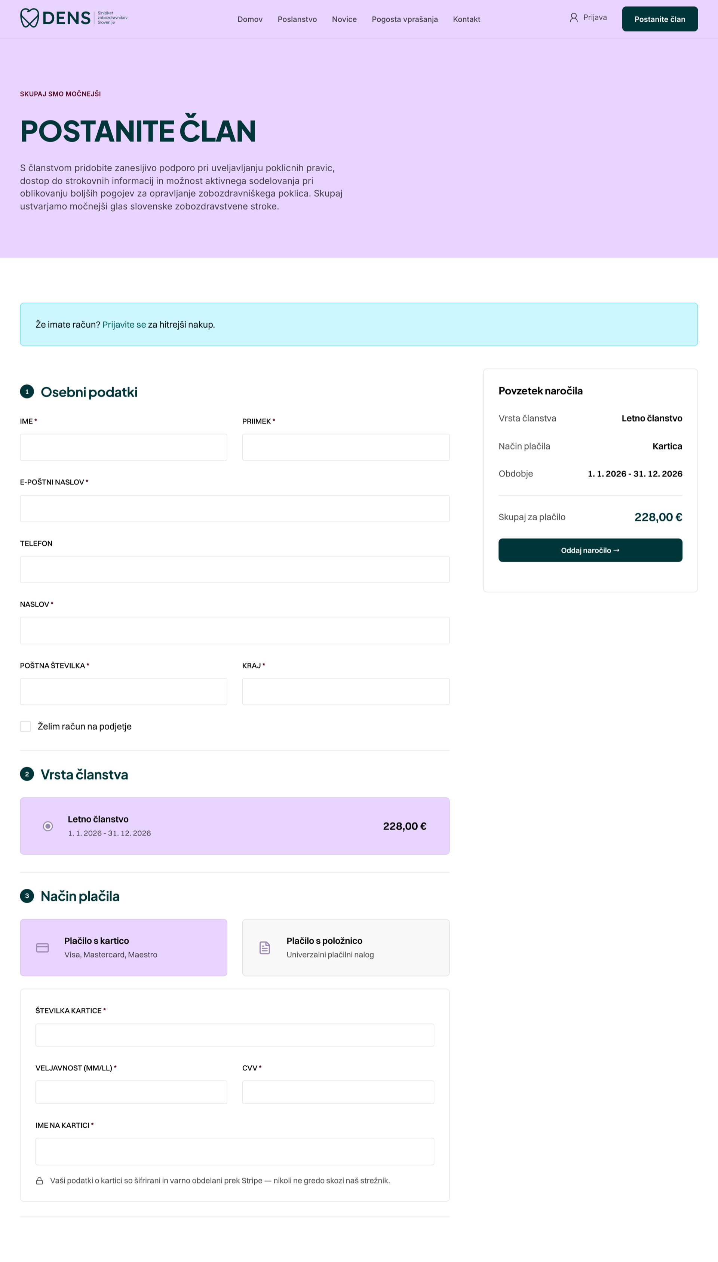Click into the Številka kartice field

(x=235, y=1035)
